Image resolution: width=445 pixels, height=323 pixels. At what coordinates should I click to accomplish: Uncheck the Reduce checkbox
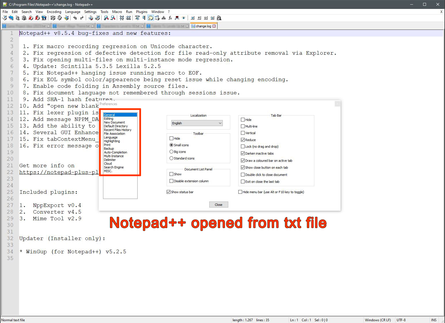coord(243,140)
